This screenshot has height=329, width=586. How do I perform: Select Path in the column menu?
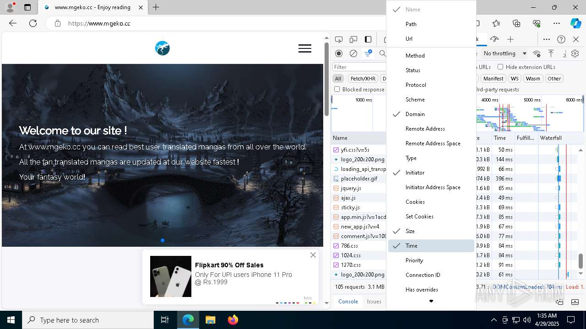pos(431,24)
